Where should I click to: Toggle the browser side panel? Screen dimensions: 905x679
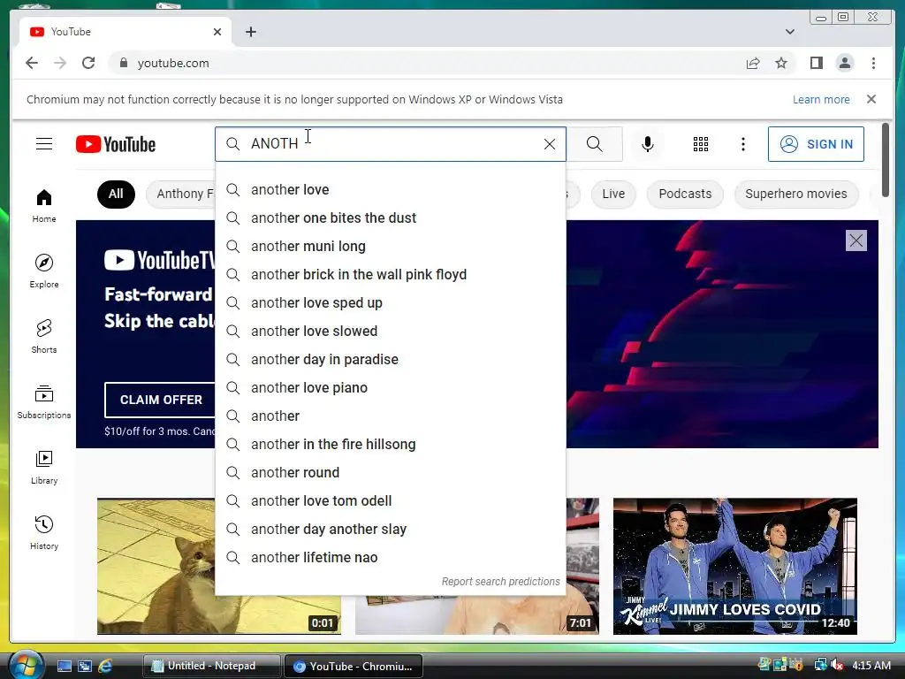(816, 63)
